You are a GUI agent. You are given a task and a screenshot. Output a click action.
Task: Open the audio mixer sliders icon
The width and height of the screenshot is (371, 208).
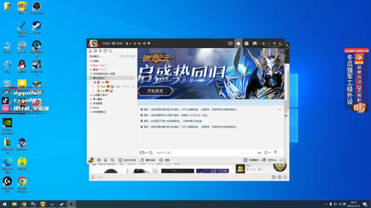[112, 160]
